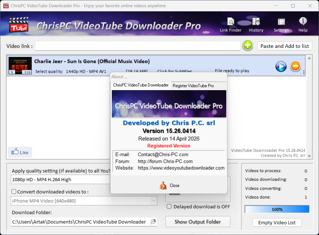
Task: Open the iPhone MP4 Video format dropdown
Action: [x=154, y=201]
